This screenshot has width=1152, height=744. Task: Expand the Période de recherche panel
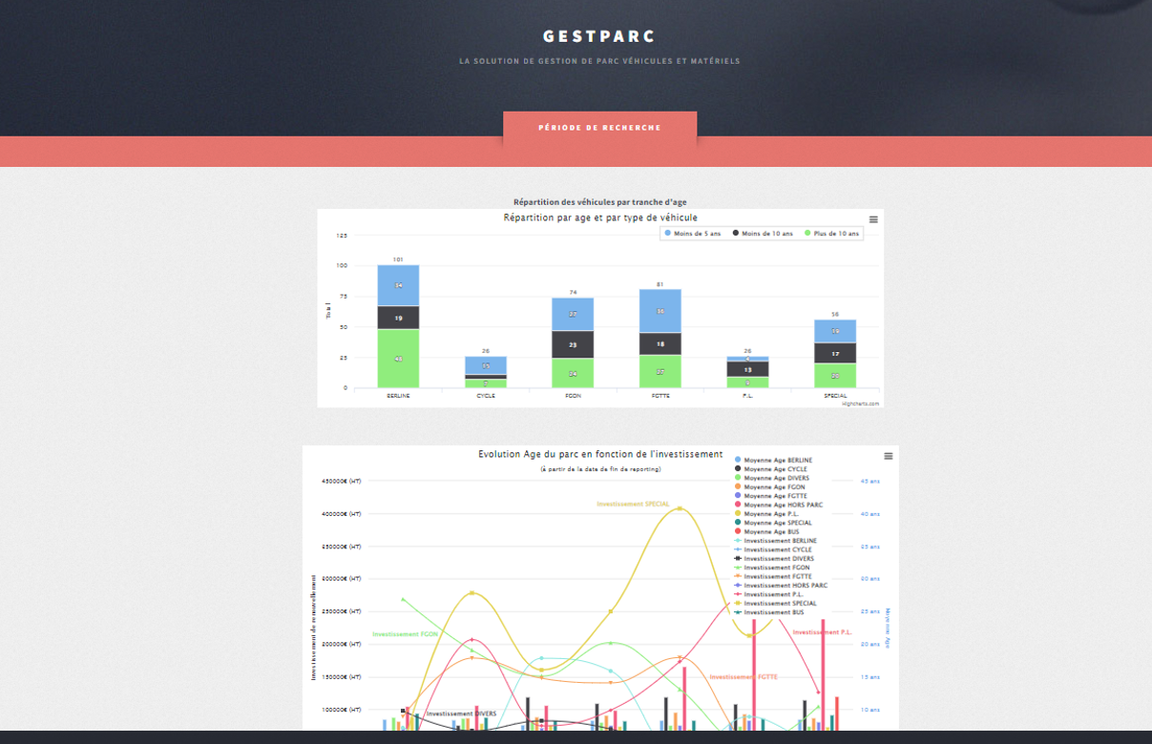point(599,128)
